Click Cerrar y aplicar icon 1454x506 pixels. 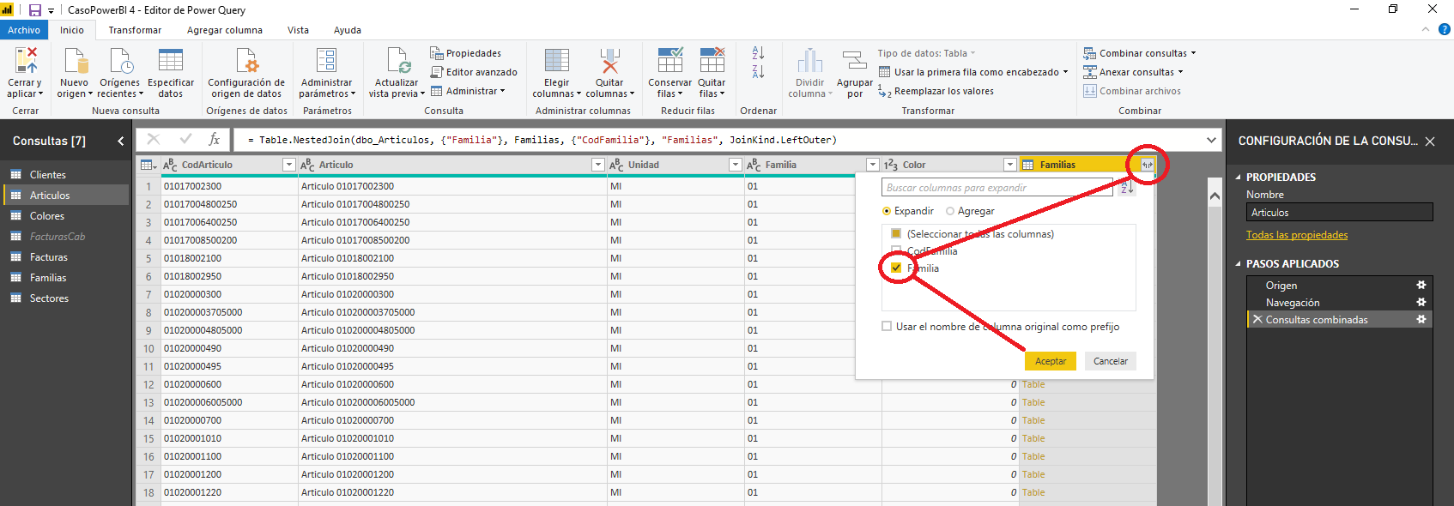pos(26,62)
